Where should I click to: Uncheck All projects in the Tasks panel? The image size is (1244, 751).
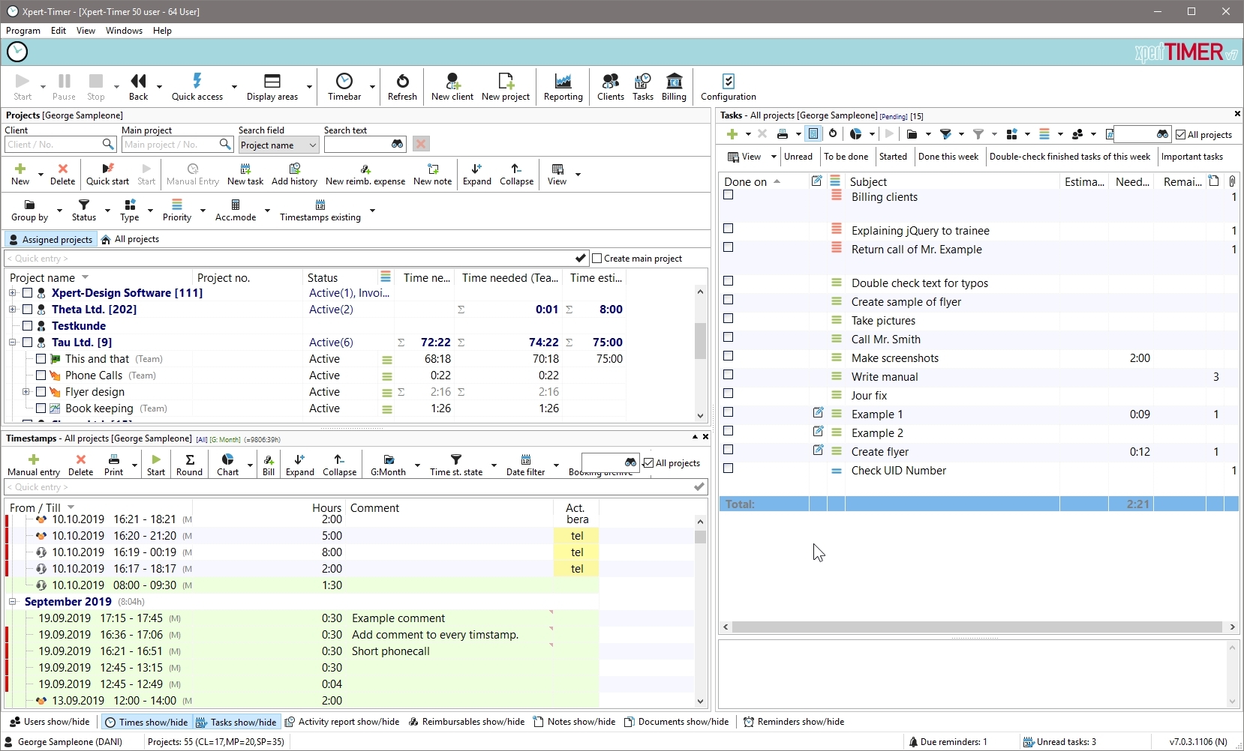tap(1181, 135)
